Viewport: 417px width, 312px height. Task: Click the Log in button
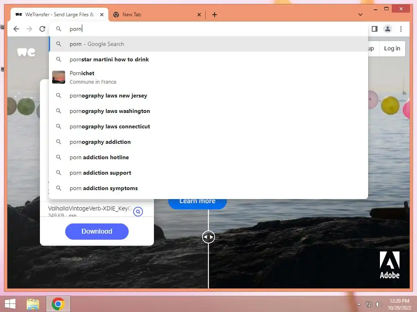pos(392,49)
